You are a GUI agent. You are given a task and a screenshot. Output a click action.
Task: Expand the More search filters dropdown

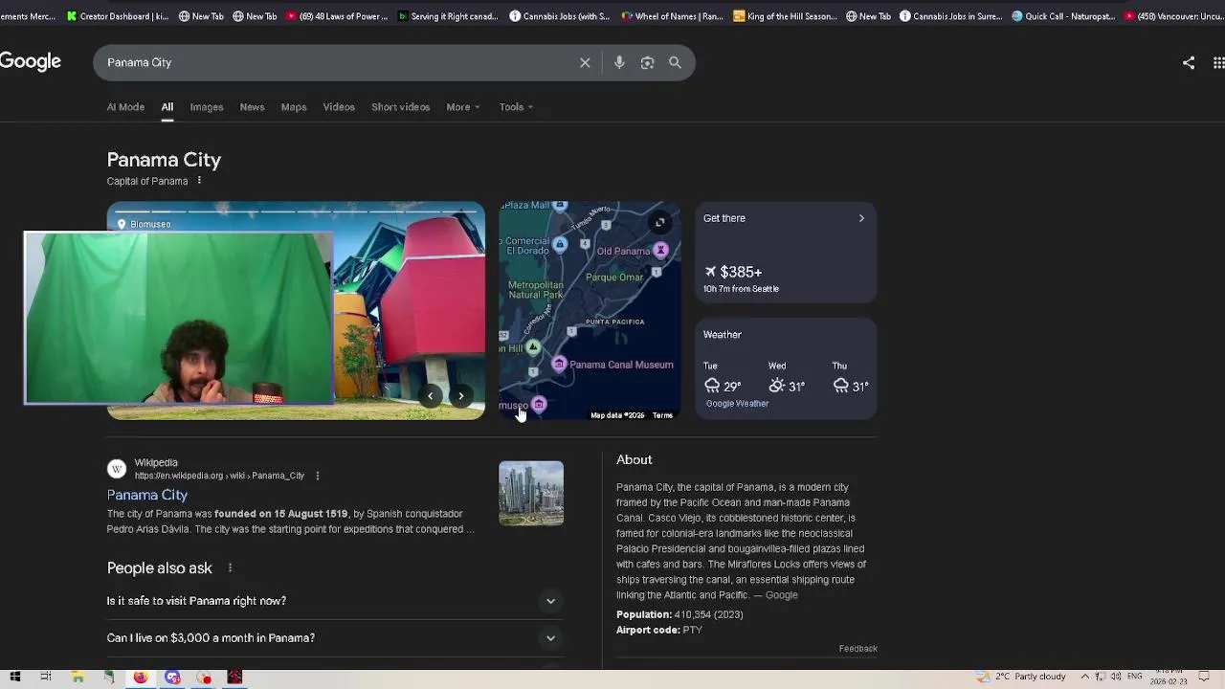[x=463, y=107]
